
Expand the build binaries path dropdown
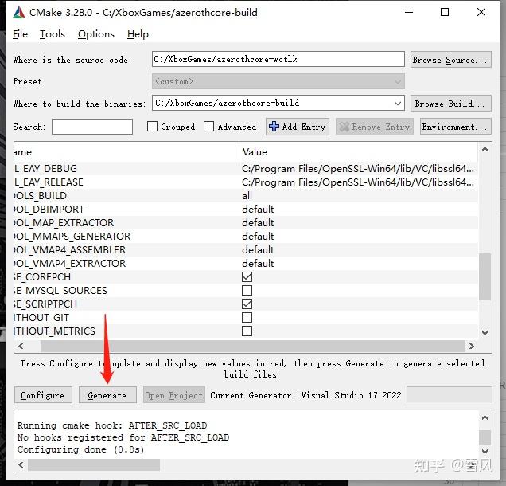pos(398,104)
